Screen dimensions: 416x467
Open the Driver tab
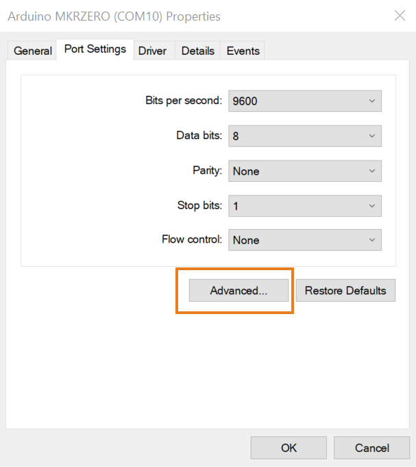[x=152, y=51]
